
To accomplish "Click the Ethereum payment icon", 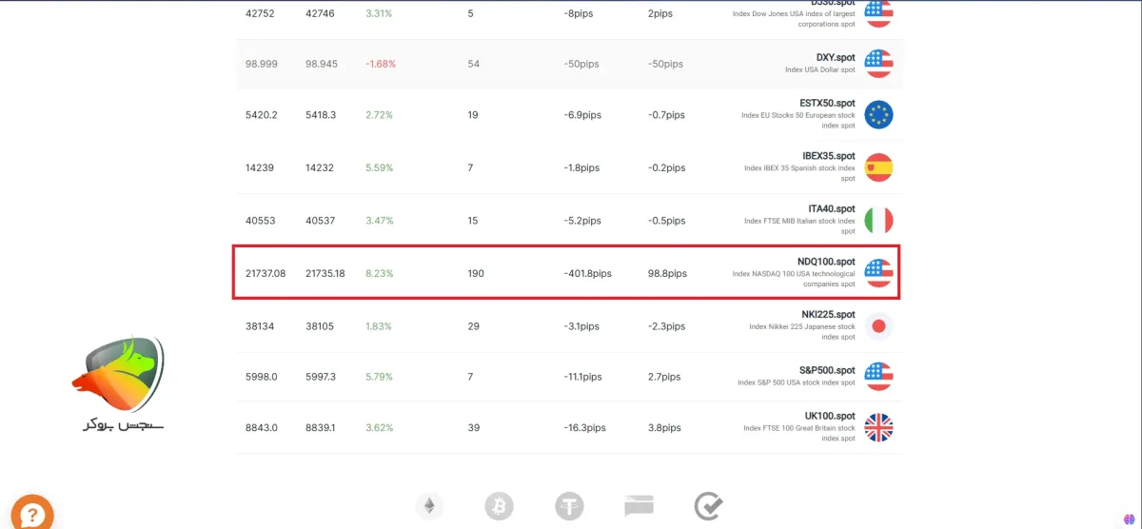I will point(429,506).
